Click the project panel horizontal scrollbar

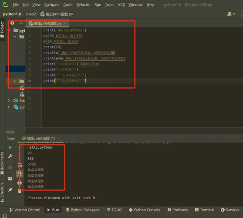(x=10, y=132)
